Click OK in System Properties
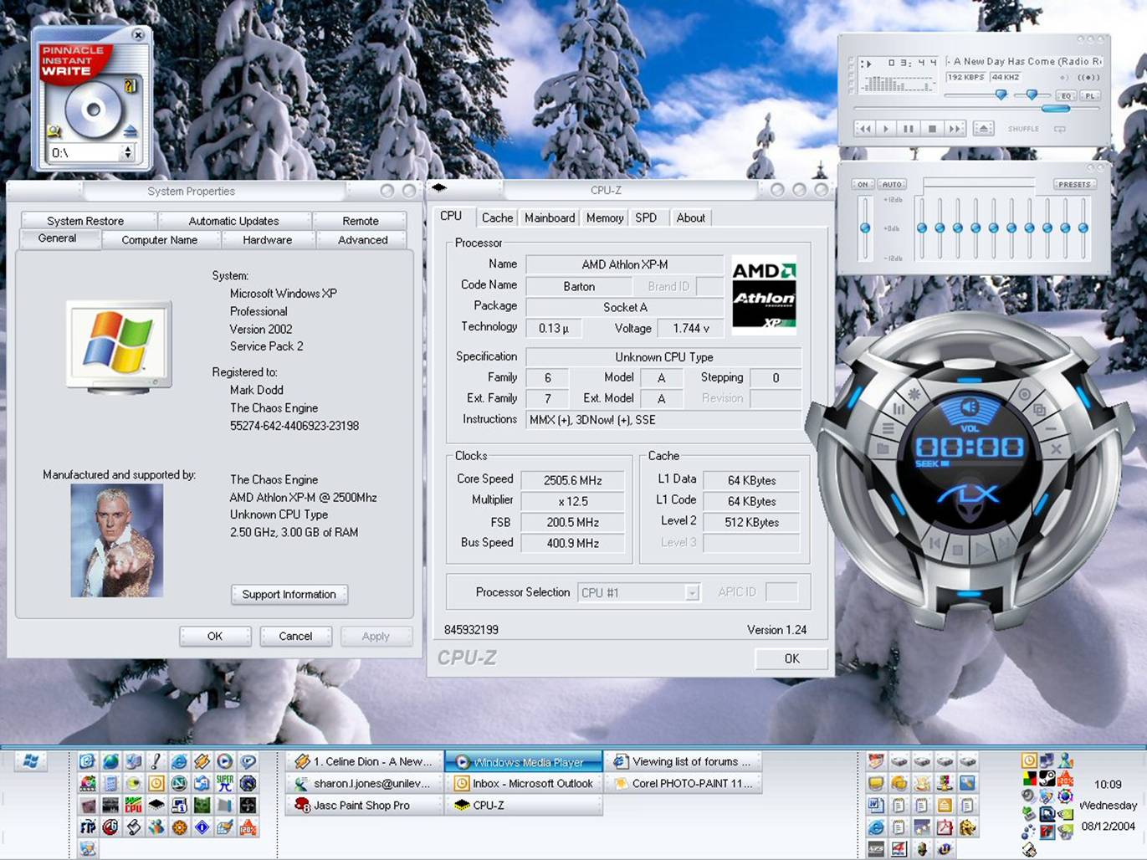1147x860 pixels. coord(215,636)
